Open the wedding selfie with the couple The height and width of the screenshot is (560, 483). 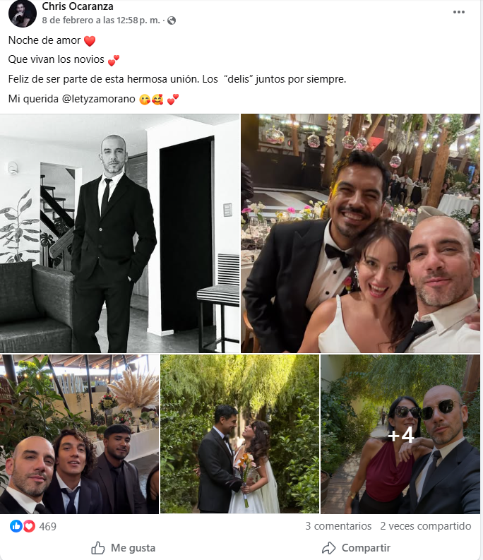[360, 233]
